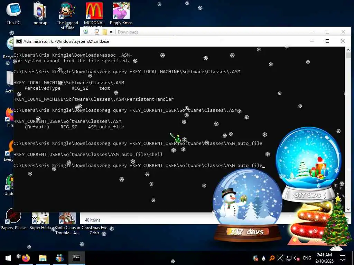Click Downloads window checkmark quick-access icon
Viewport: 354px width, 265px height.
pyautogui.click(x=97, y=32)
